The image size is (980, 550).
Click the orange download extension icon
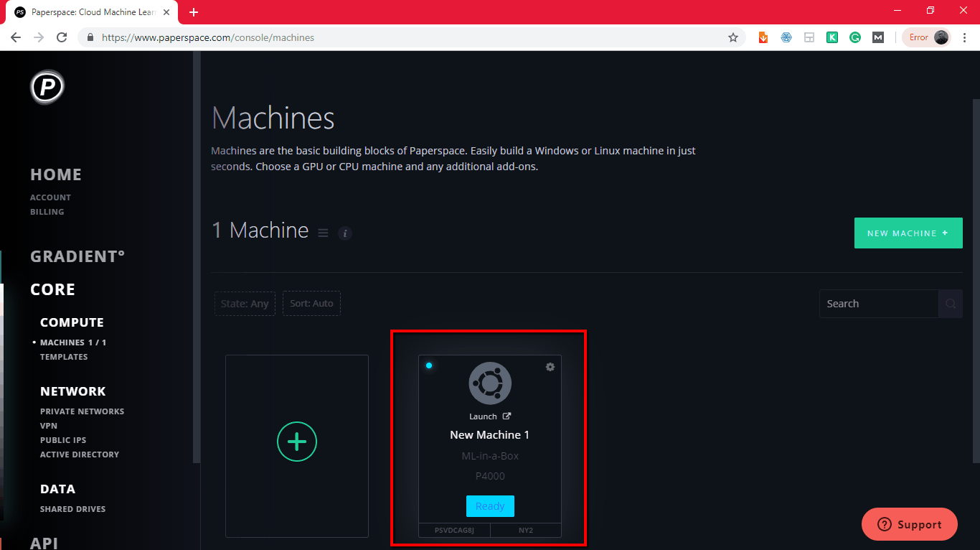pos(763,37)
